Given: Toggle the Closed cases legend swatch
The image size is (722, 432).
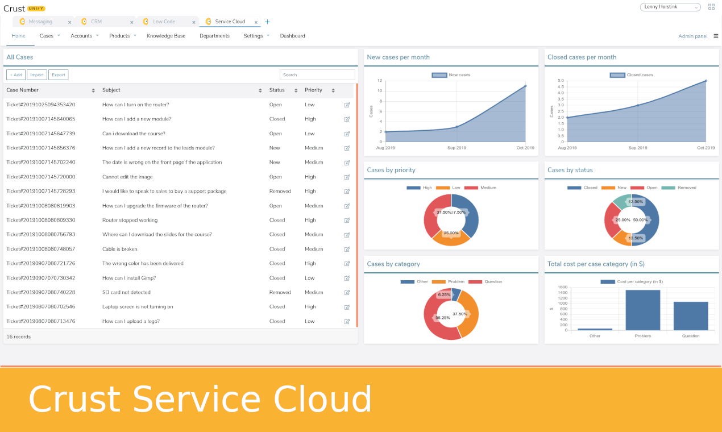Looking at the screenshot, I should pyautogui.click(x=617, y=75).
